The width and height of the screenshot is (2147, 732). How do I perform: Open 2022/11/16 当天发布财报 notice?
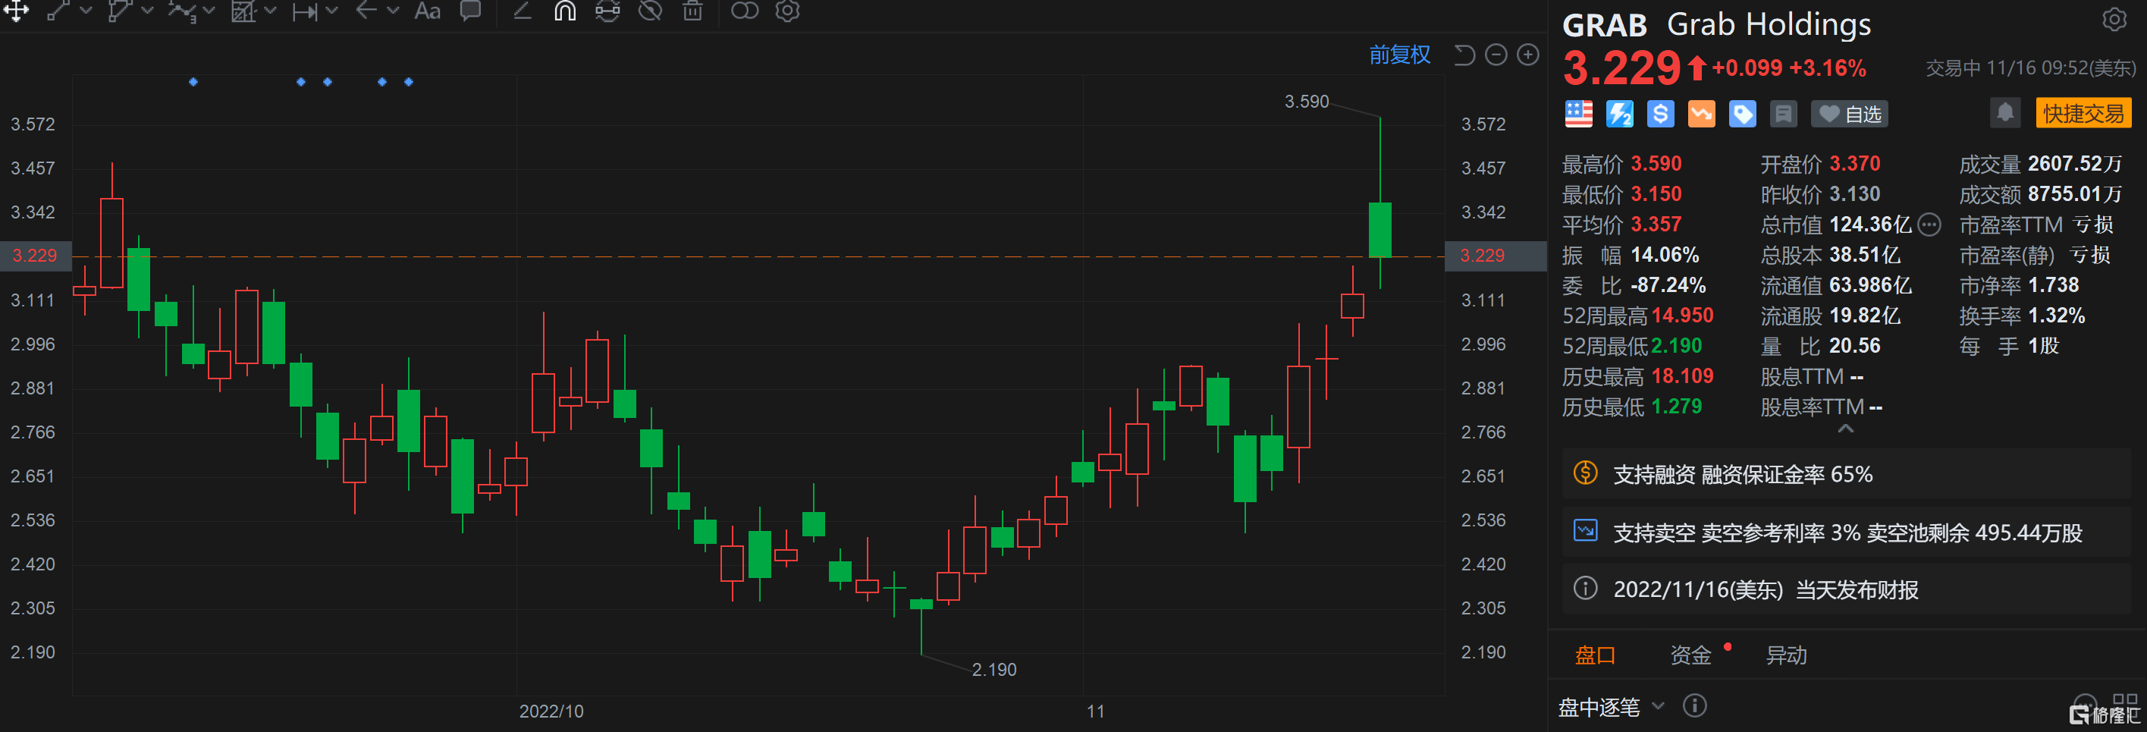coord(1846,589)
